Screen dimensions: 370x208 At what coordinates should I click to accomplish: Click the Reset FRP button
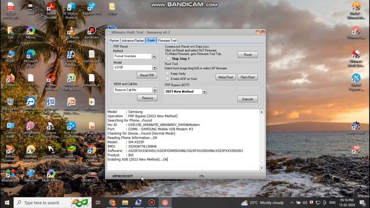[147, 75]
